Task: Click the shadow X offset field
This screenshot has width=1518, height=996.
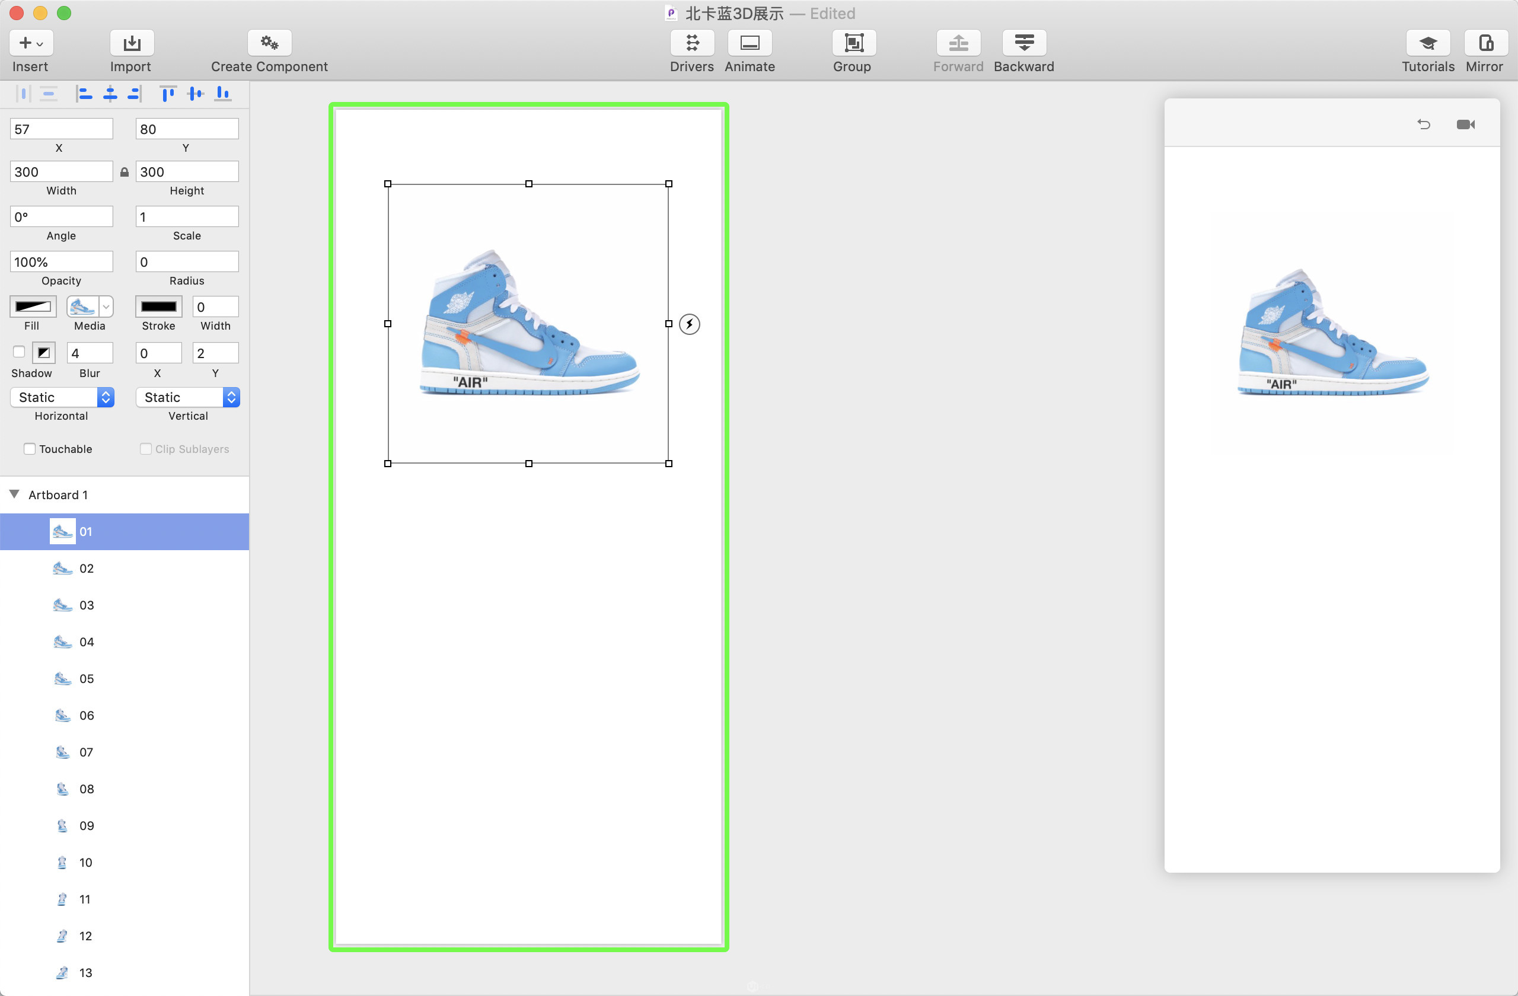Action: pyautogui.click(x=159, y=353)
